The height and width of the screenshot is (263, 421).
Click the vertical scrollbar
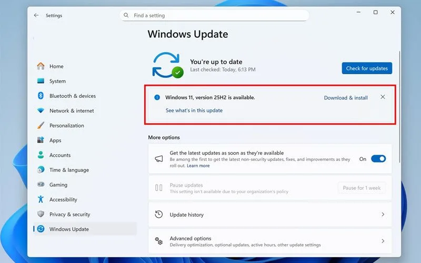point(399,107)
